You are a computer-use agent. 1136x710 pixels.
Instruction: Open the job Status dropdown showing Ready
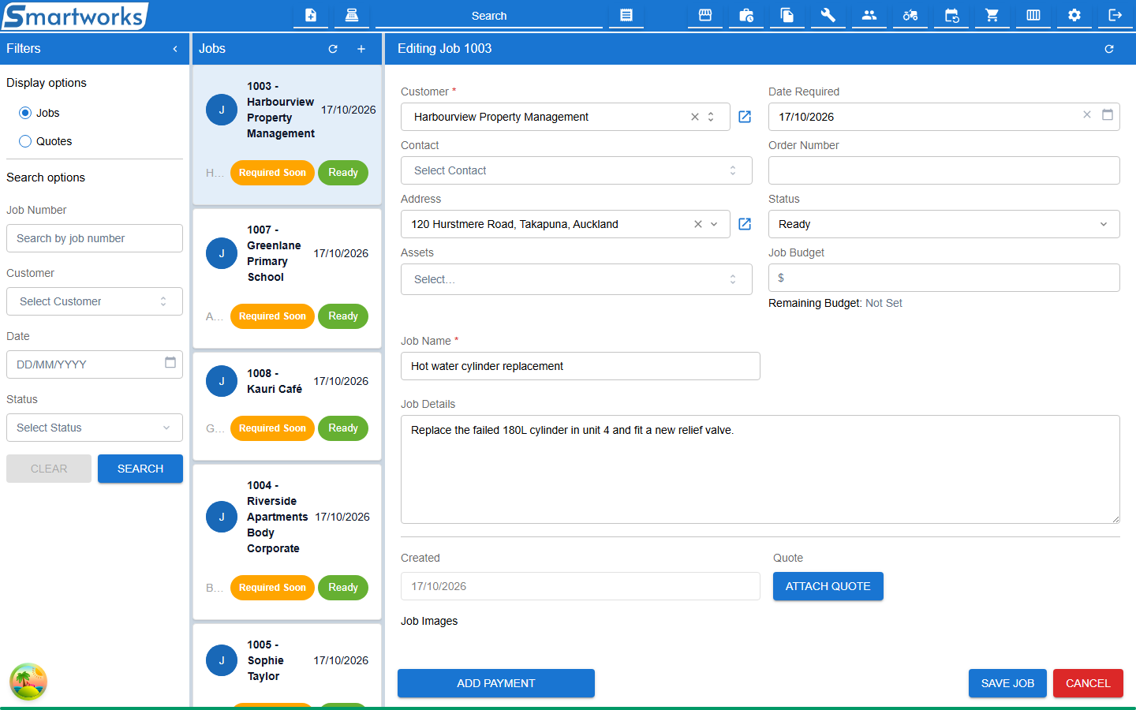pos(944,224)
